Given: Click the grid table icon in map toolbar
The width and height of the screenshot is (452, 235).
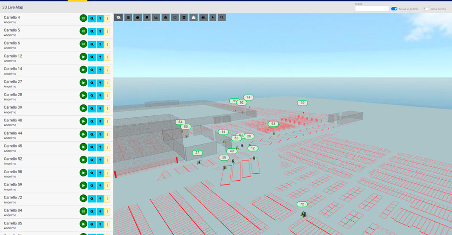Looking at the screenshot, I should pos(128,17).
